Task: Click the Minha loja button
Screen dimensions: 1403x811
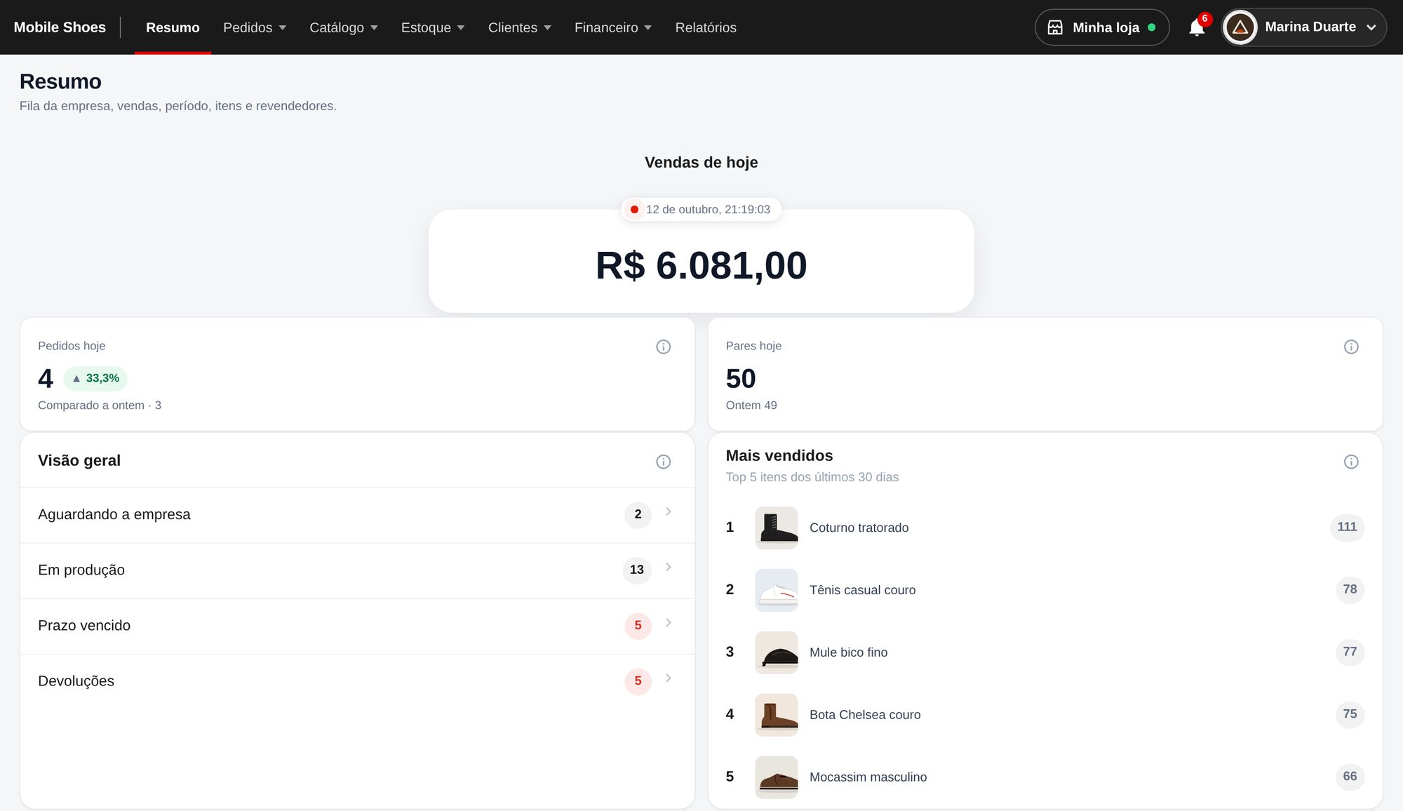Action: [1102, 27]
